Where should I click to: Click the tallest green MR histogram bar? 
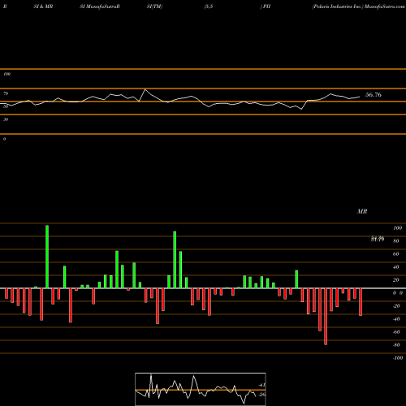[47, 257]
